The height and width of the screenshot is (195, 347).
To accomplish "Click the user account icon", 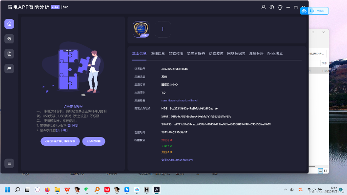I will point(264,8).
